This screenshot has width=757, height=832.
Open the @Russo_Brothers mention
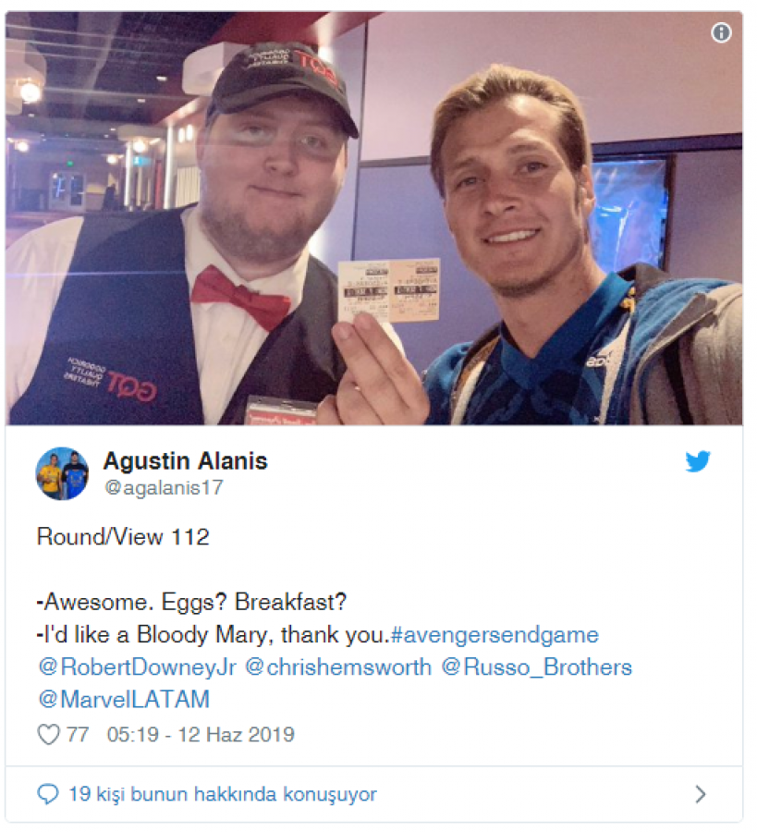point(536,667)
